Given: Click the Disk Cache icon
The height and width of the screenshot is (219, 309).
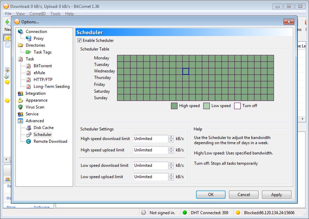Looking at the screenshot, I should click(x=28, y=128).
